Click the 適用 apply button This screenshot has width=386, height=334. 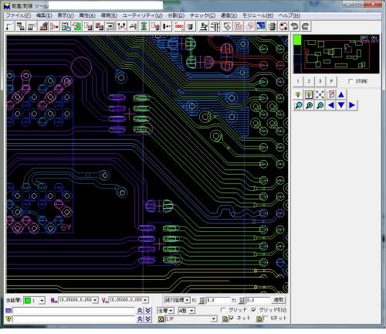coord(279,300)
